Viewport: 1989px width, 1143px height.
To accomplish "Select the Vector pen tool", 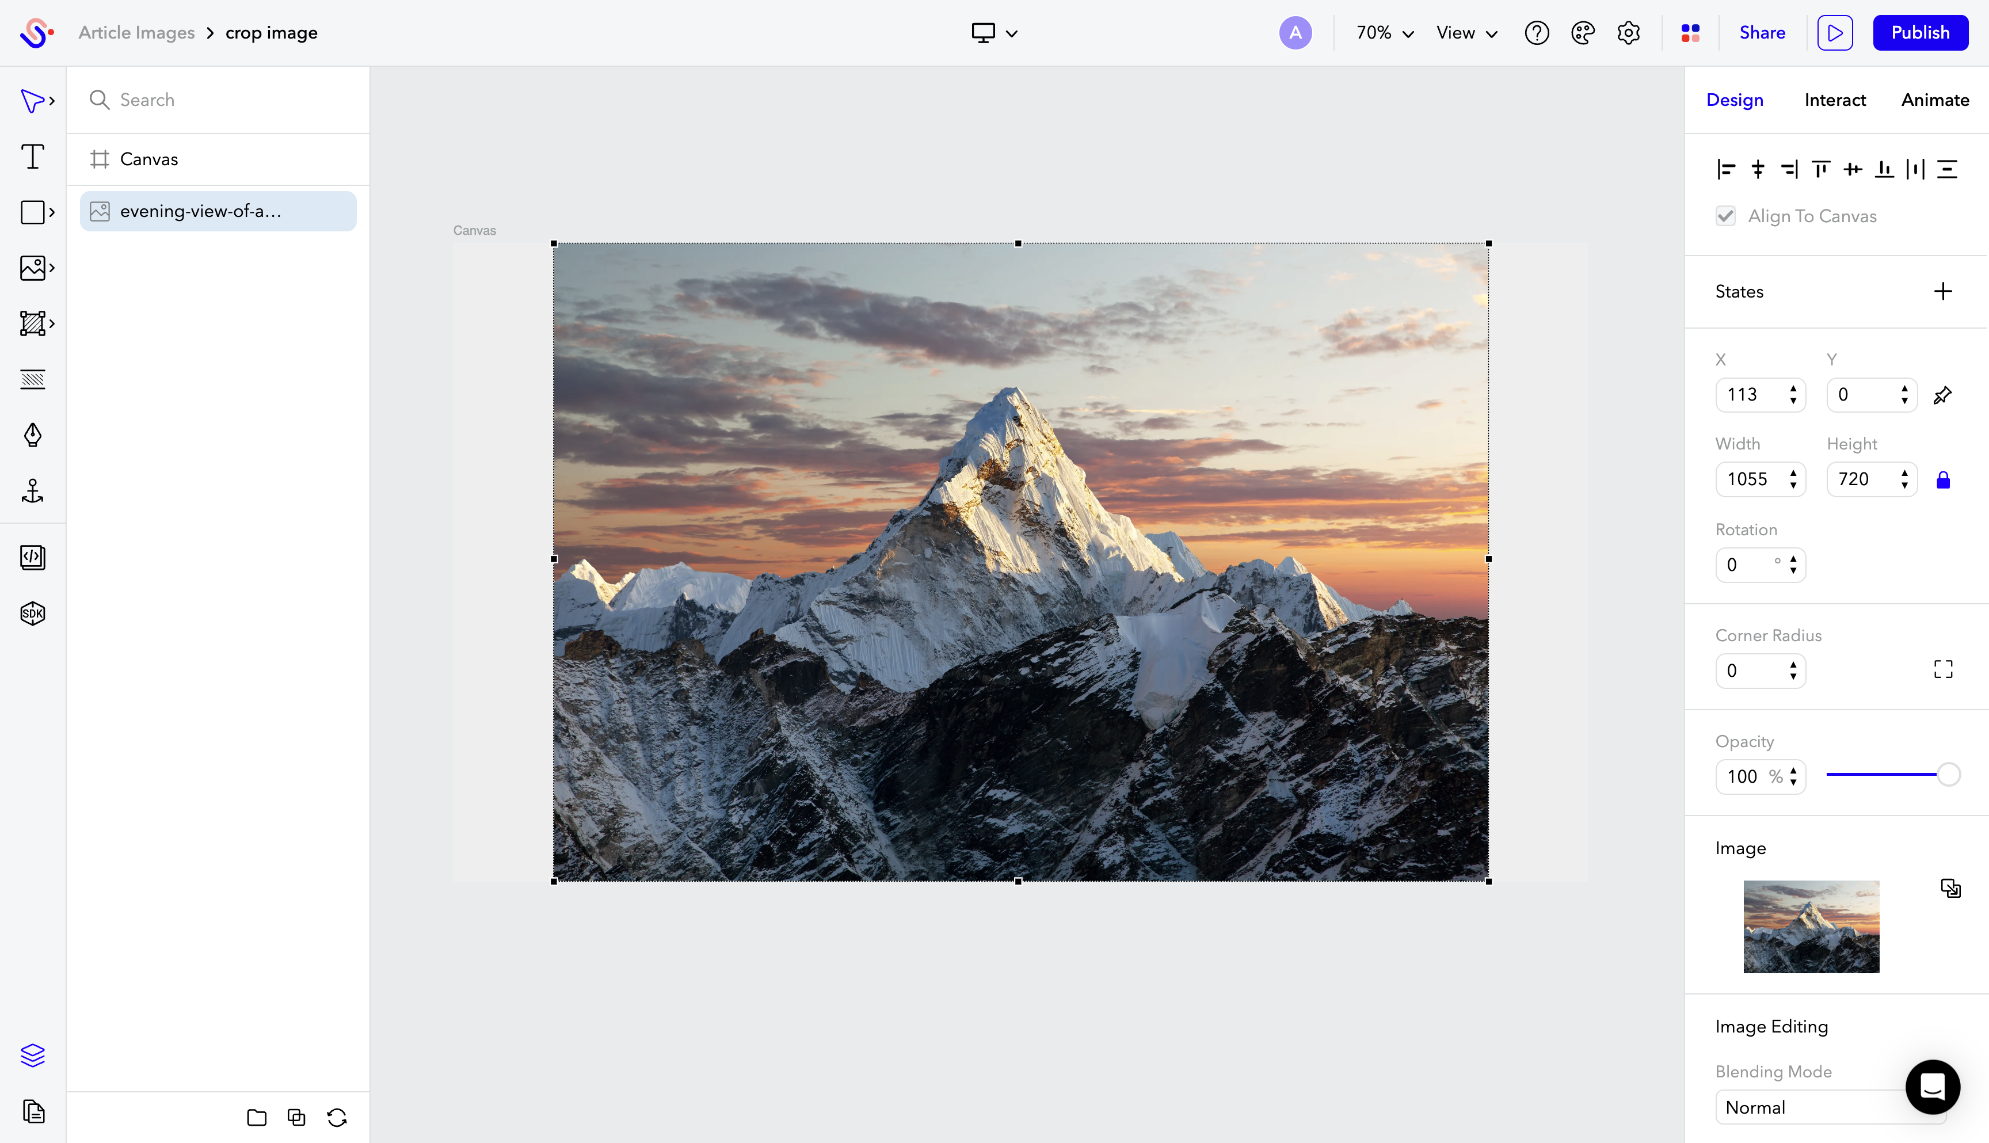I will (x=33, y=435).
